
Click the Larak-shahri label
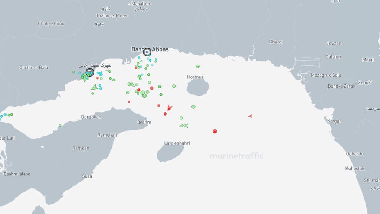coord(177,142)
